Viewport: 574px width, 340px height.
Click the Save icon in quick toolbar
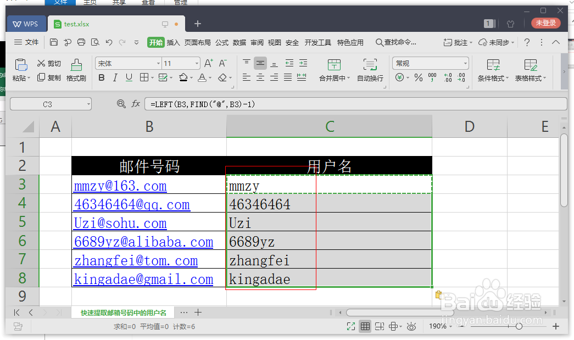pyautogui.click(x=54, y=42)
